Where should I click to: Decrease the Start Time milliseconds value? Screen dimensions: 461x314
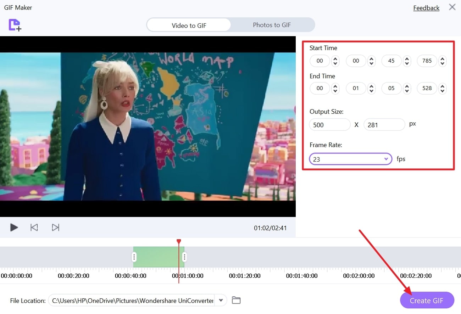tap(442, 63)
